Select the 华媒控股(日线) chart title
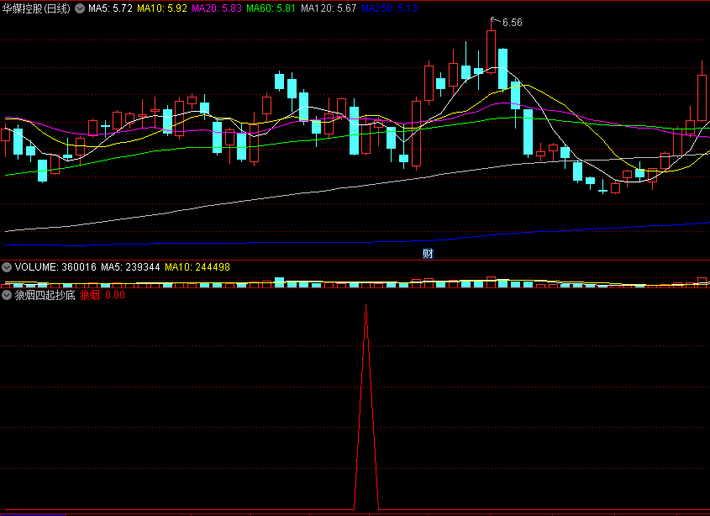 click(36, 8)
